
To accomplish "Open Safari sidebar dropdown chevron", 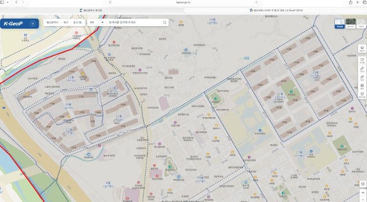I will pos(7,2).
